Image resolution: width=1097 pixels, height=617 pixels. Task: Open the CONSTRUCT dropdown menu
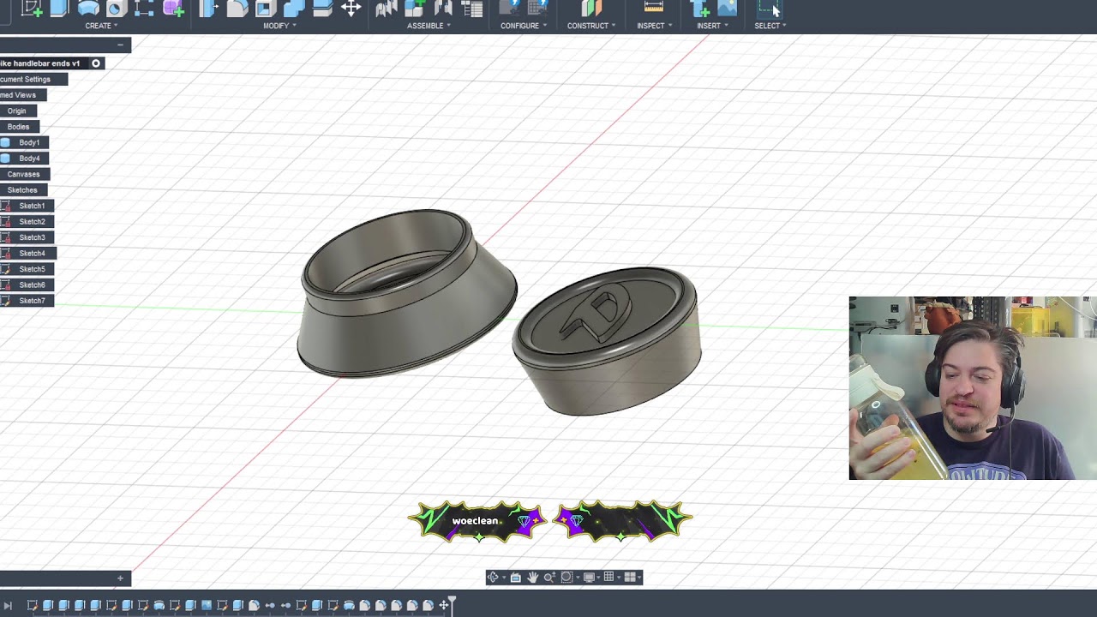click(x=591, y=26)
